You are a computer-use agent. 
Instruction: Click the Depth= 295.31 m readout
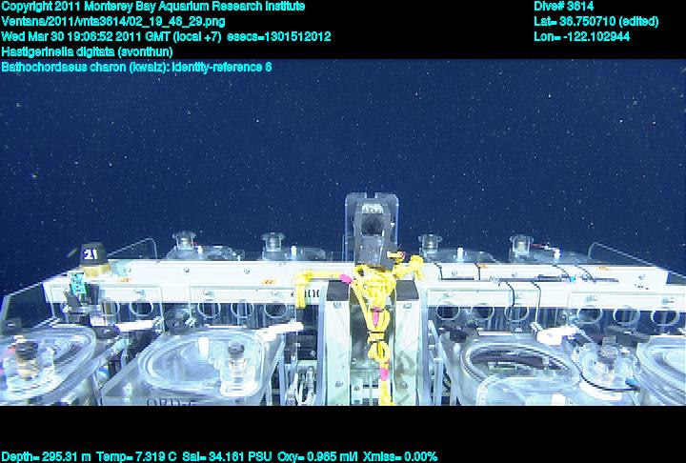46,456
